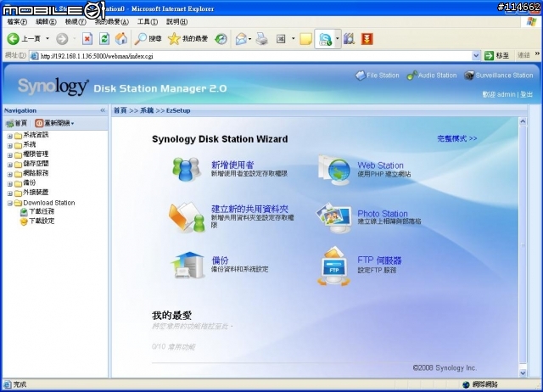Click the Download Station tree label
This screenshot has width=543, height=392.
49,203
